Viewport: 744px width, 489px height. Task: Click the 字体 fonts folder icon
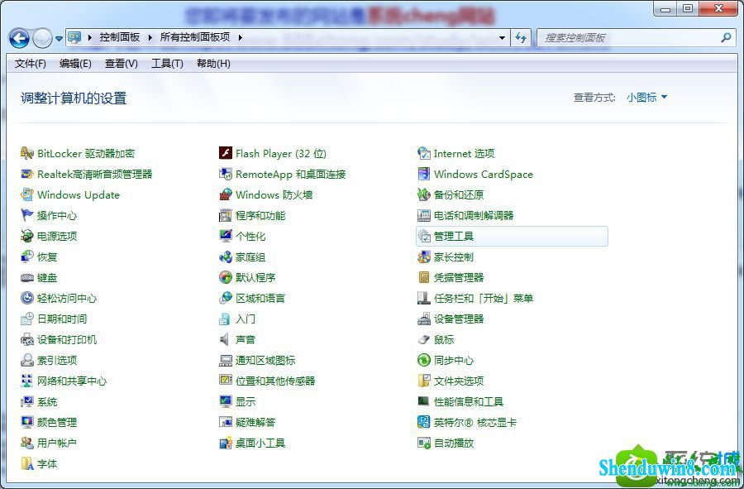point(27,464)
